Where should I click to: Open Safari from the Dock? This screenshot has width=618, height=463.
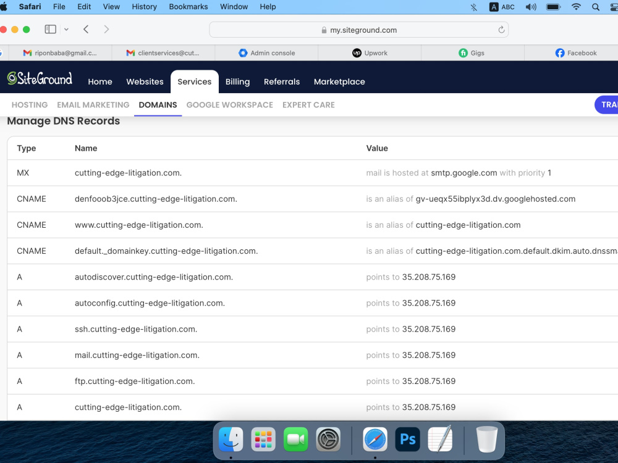pyautogui.click(x=375, y=439)
